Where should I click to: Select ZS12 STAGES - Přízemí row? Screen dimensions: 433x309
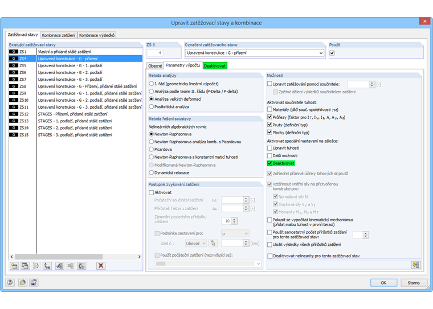point(76,114)
